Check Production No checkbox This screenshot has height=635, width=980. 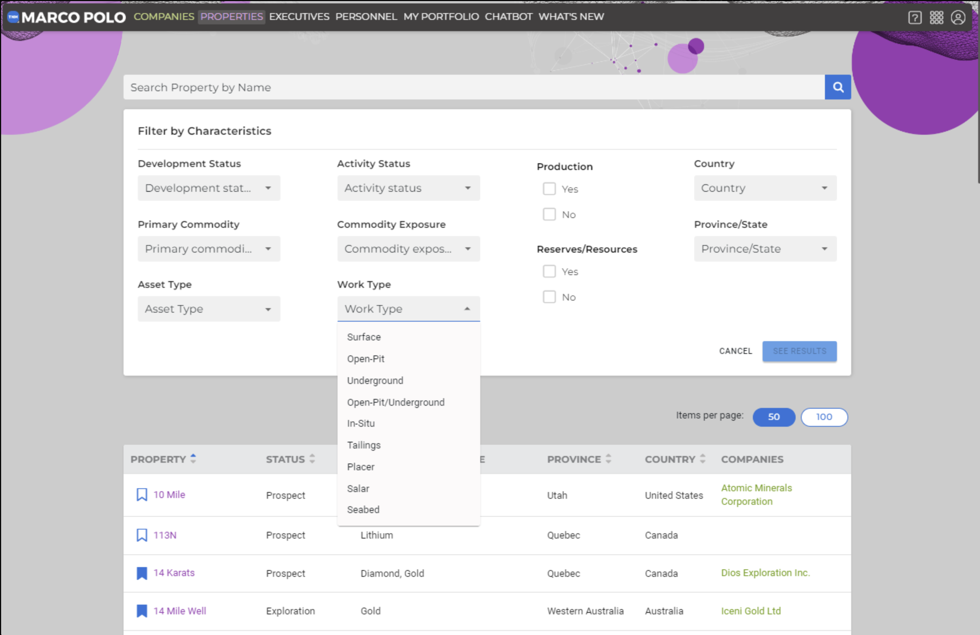(x=549, y=214)
